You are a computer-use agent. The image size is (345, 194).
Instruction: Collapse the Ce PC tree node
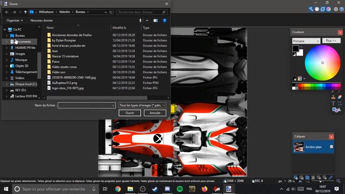click(x=5, y=30)
